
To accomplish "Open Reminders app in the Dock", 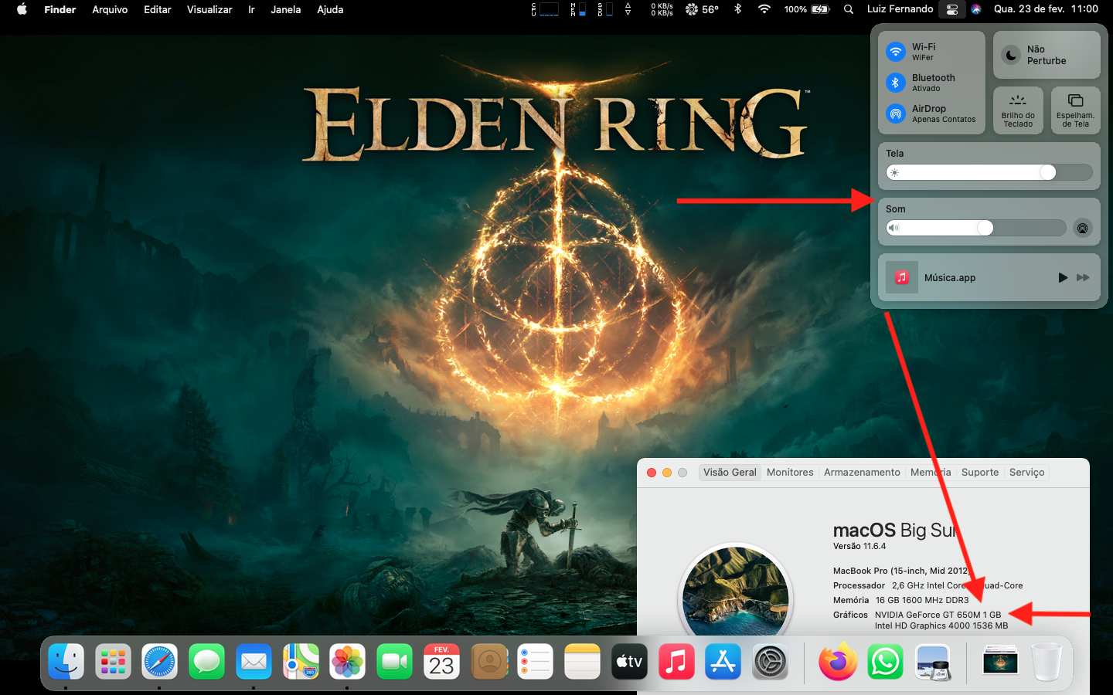I will coord(536,662).
